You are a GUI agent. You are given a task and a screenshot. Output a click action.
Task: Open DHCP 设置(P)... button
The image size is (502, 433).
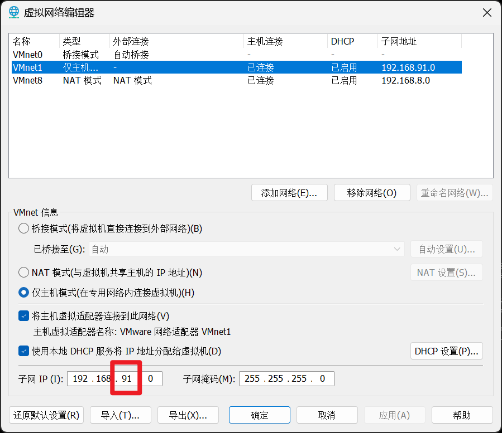(x=447, y=351)
